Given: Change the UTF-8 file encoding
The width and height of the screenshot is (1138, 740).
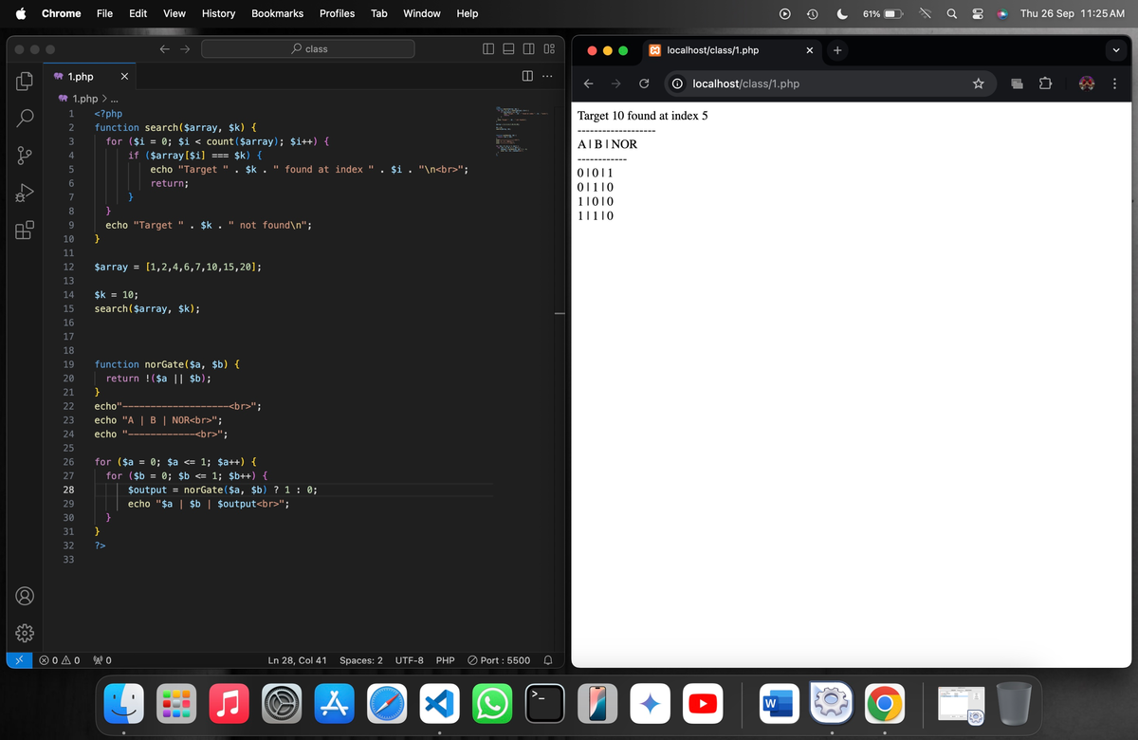Looking at the screenshot, I should point(409,659).
